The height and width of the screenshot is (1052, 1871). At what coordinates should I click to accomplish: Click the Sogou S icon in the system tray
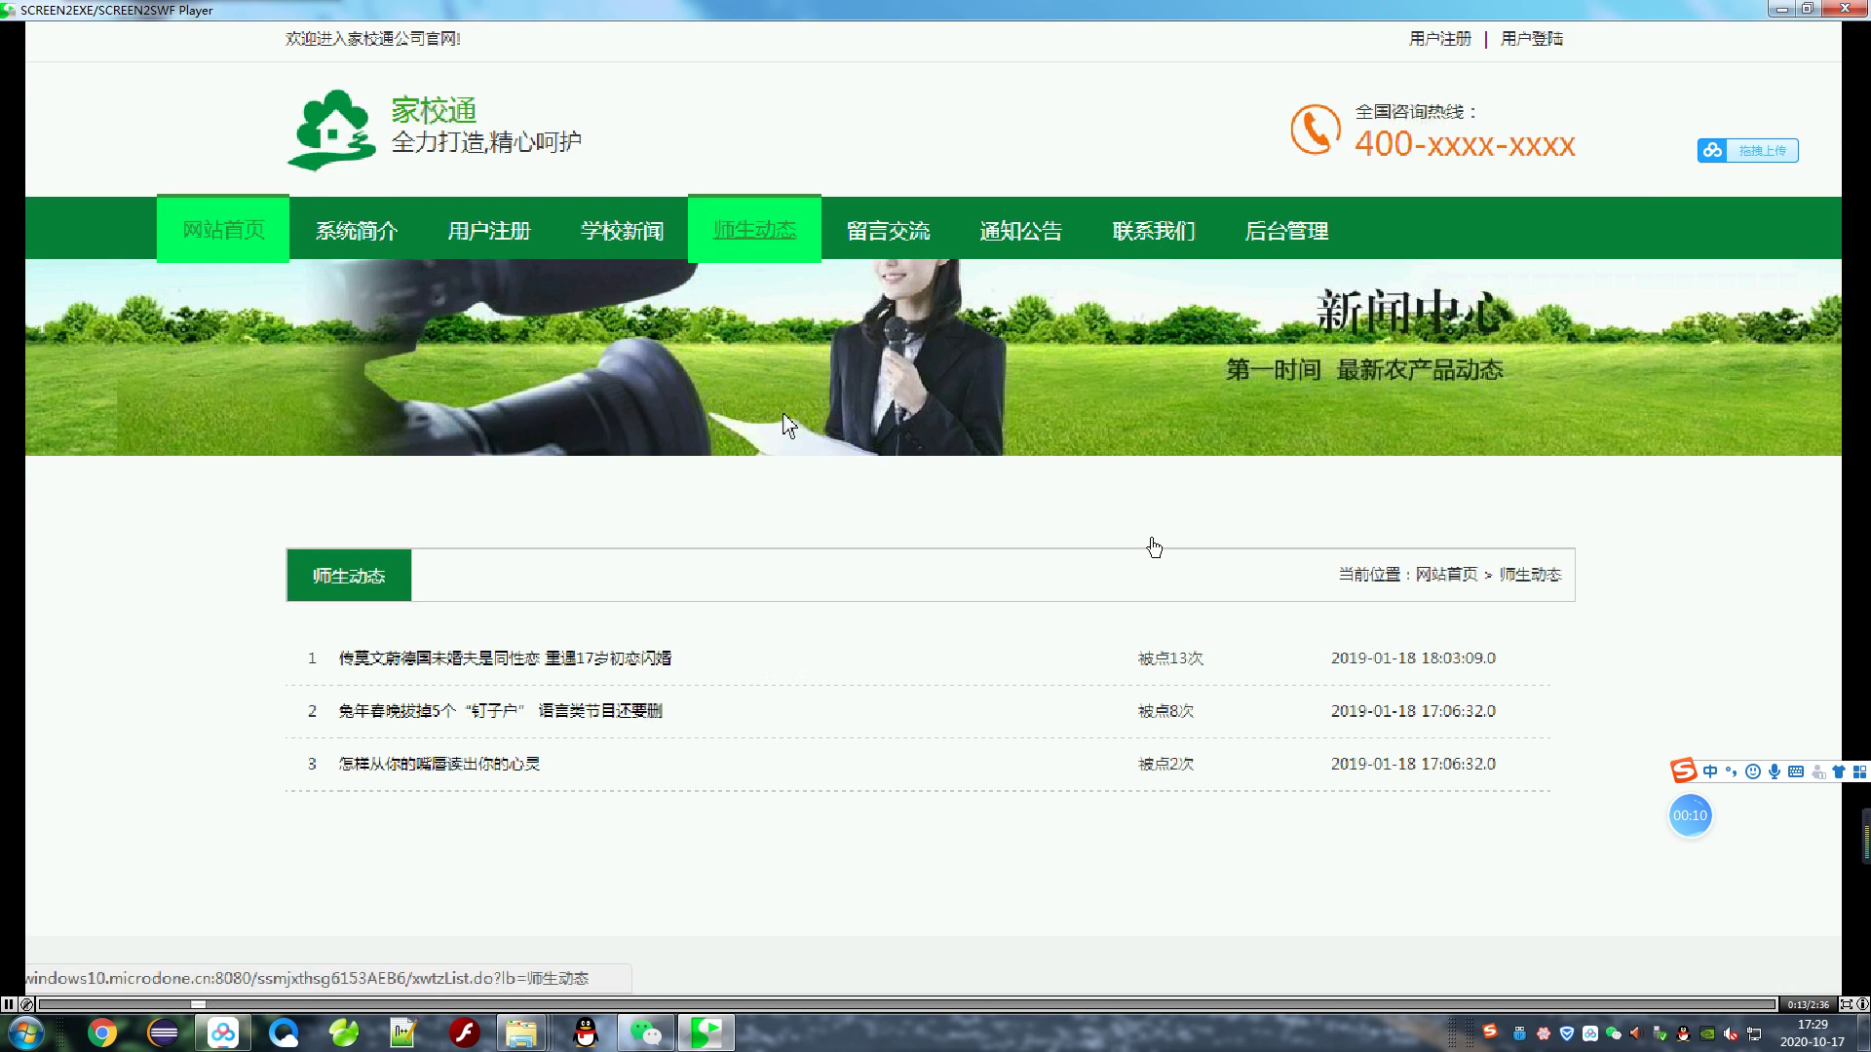coord(1489,1032)
